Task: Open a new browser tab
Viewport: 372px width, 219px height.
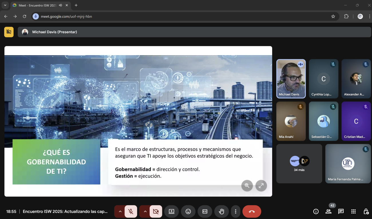Action: click(x=76, y=5)
